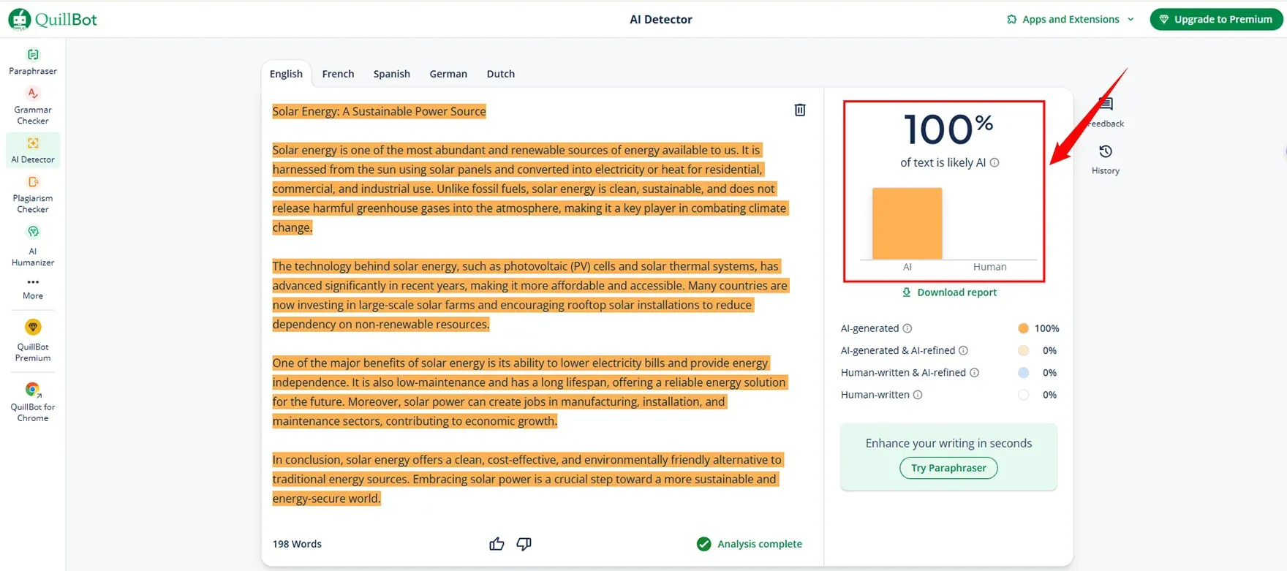1287x571 pixels.
Task: Click the '198 Words' count
Action: coord(297,544)
